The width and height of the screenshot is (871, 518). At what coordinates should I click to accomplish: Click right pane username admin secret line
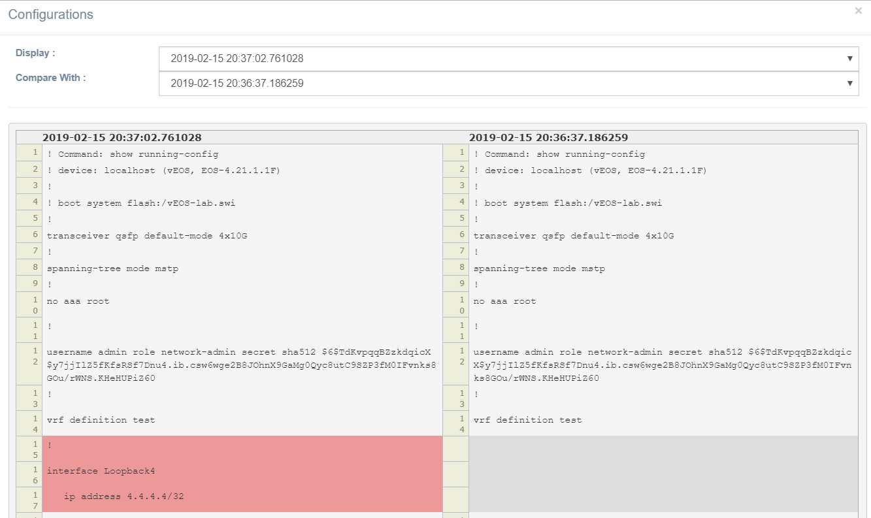(663, 364)
